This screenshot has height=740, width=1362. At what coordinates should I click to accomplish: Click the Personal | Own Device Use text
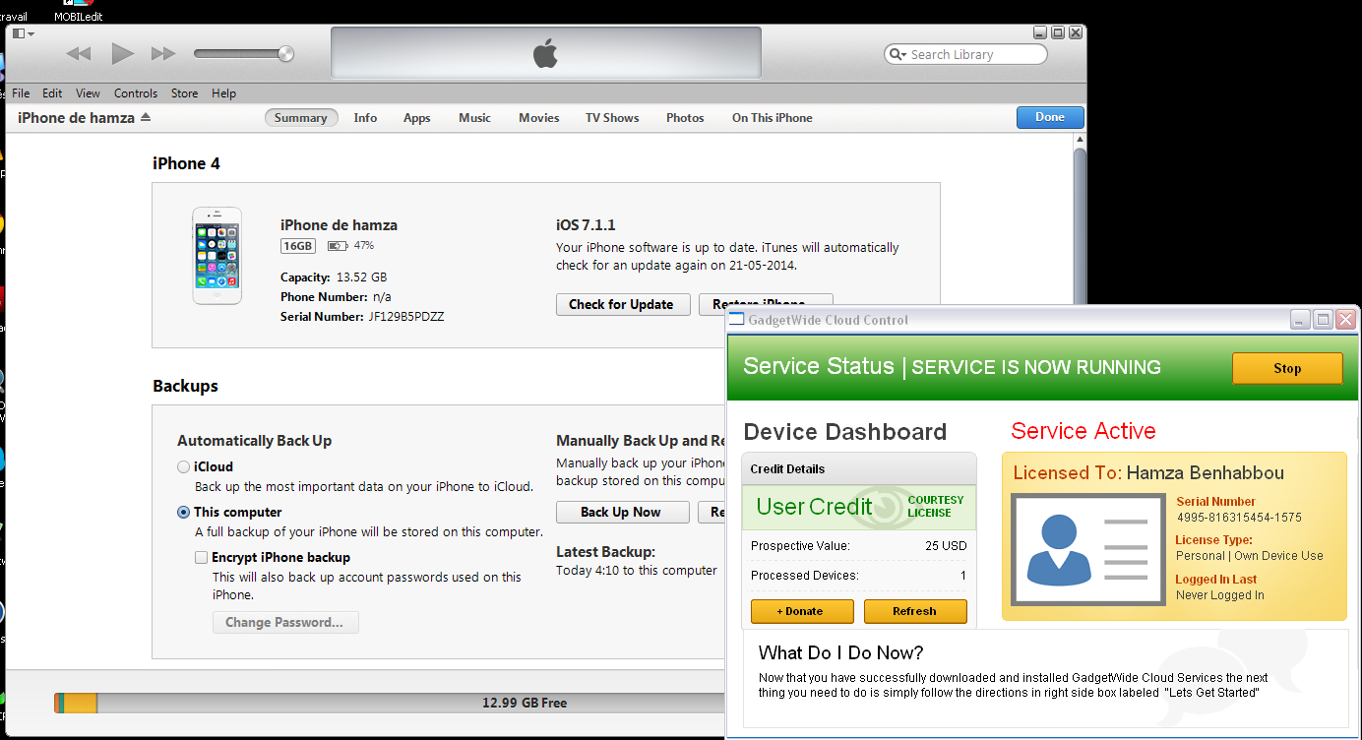[x=1250, y=556]
